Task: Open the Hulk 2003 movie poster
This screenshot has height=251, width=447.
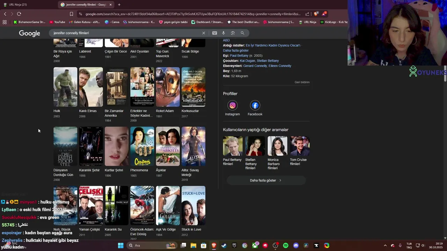Action: (x=65, y=87)
